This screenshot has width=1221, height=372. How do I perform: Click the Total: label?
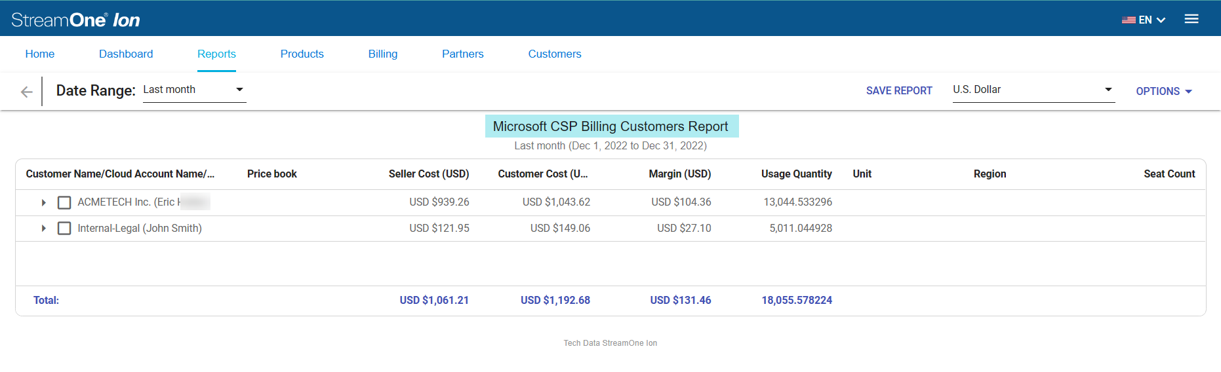tap(46, 301)
